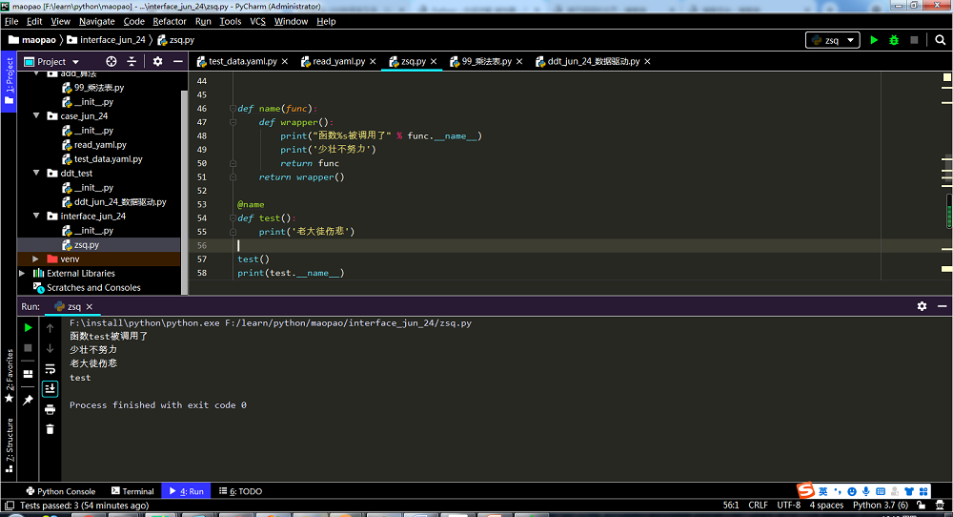Image resolution: width=953 pixels, height=517 pixels.
Task: Toggle scroll-to-end in Run console
Action: [x=50, y=388]
